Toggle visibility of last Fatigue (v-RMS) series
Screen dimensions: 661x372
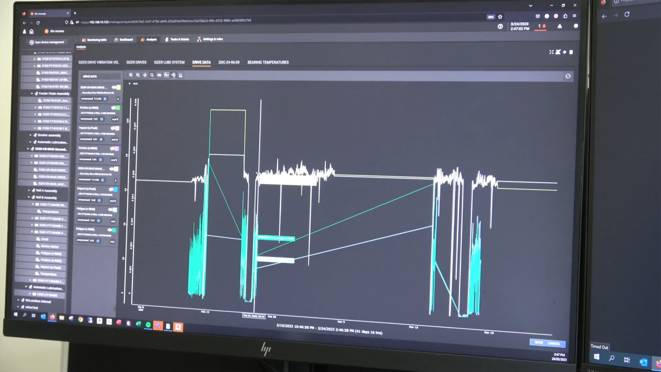109,230
